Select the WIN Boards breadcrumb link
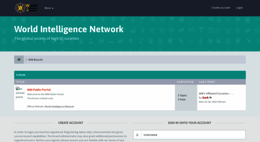260x142 pixels. (35, 60)
